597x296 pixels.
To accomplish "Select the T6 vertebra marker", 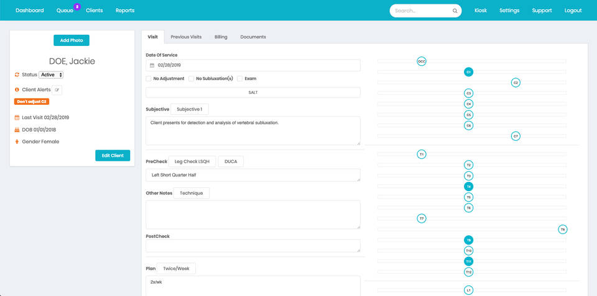I will tap(469, 208).
